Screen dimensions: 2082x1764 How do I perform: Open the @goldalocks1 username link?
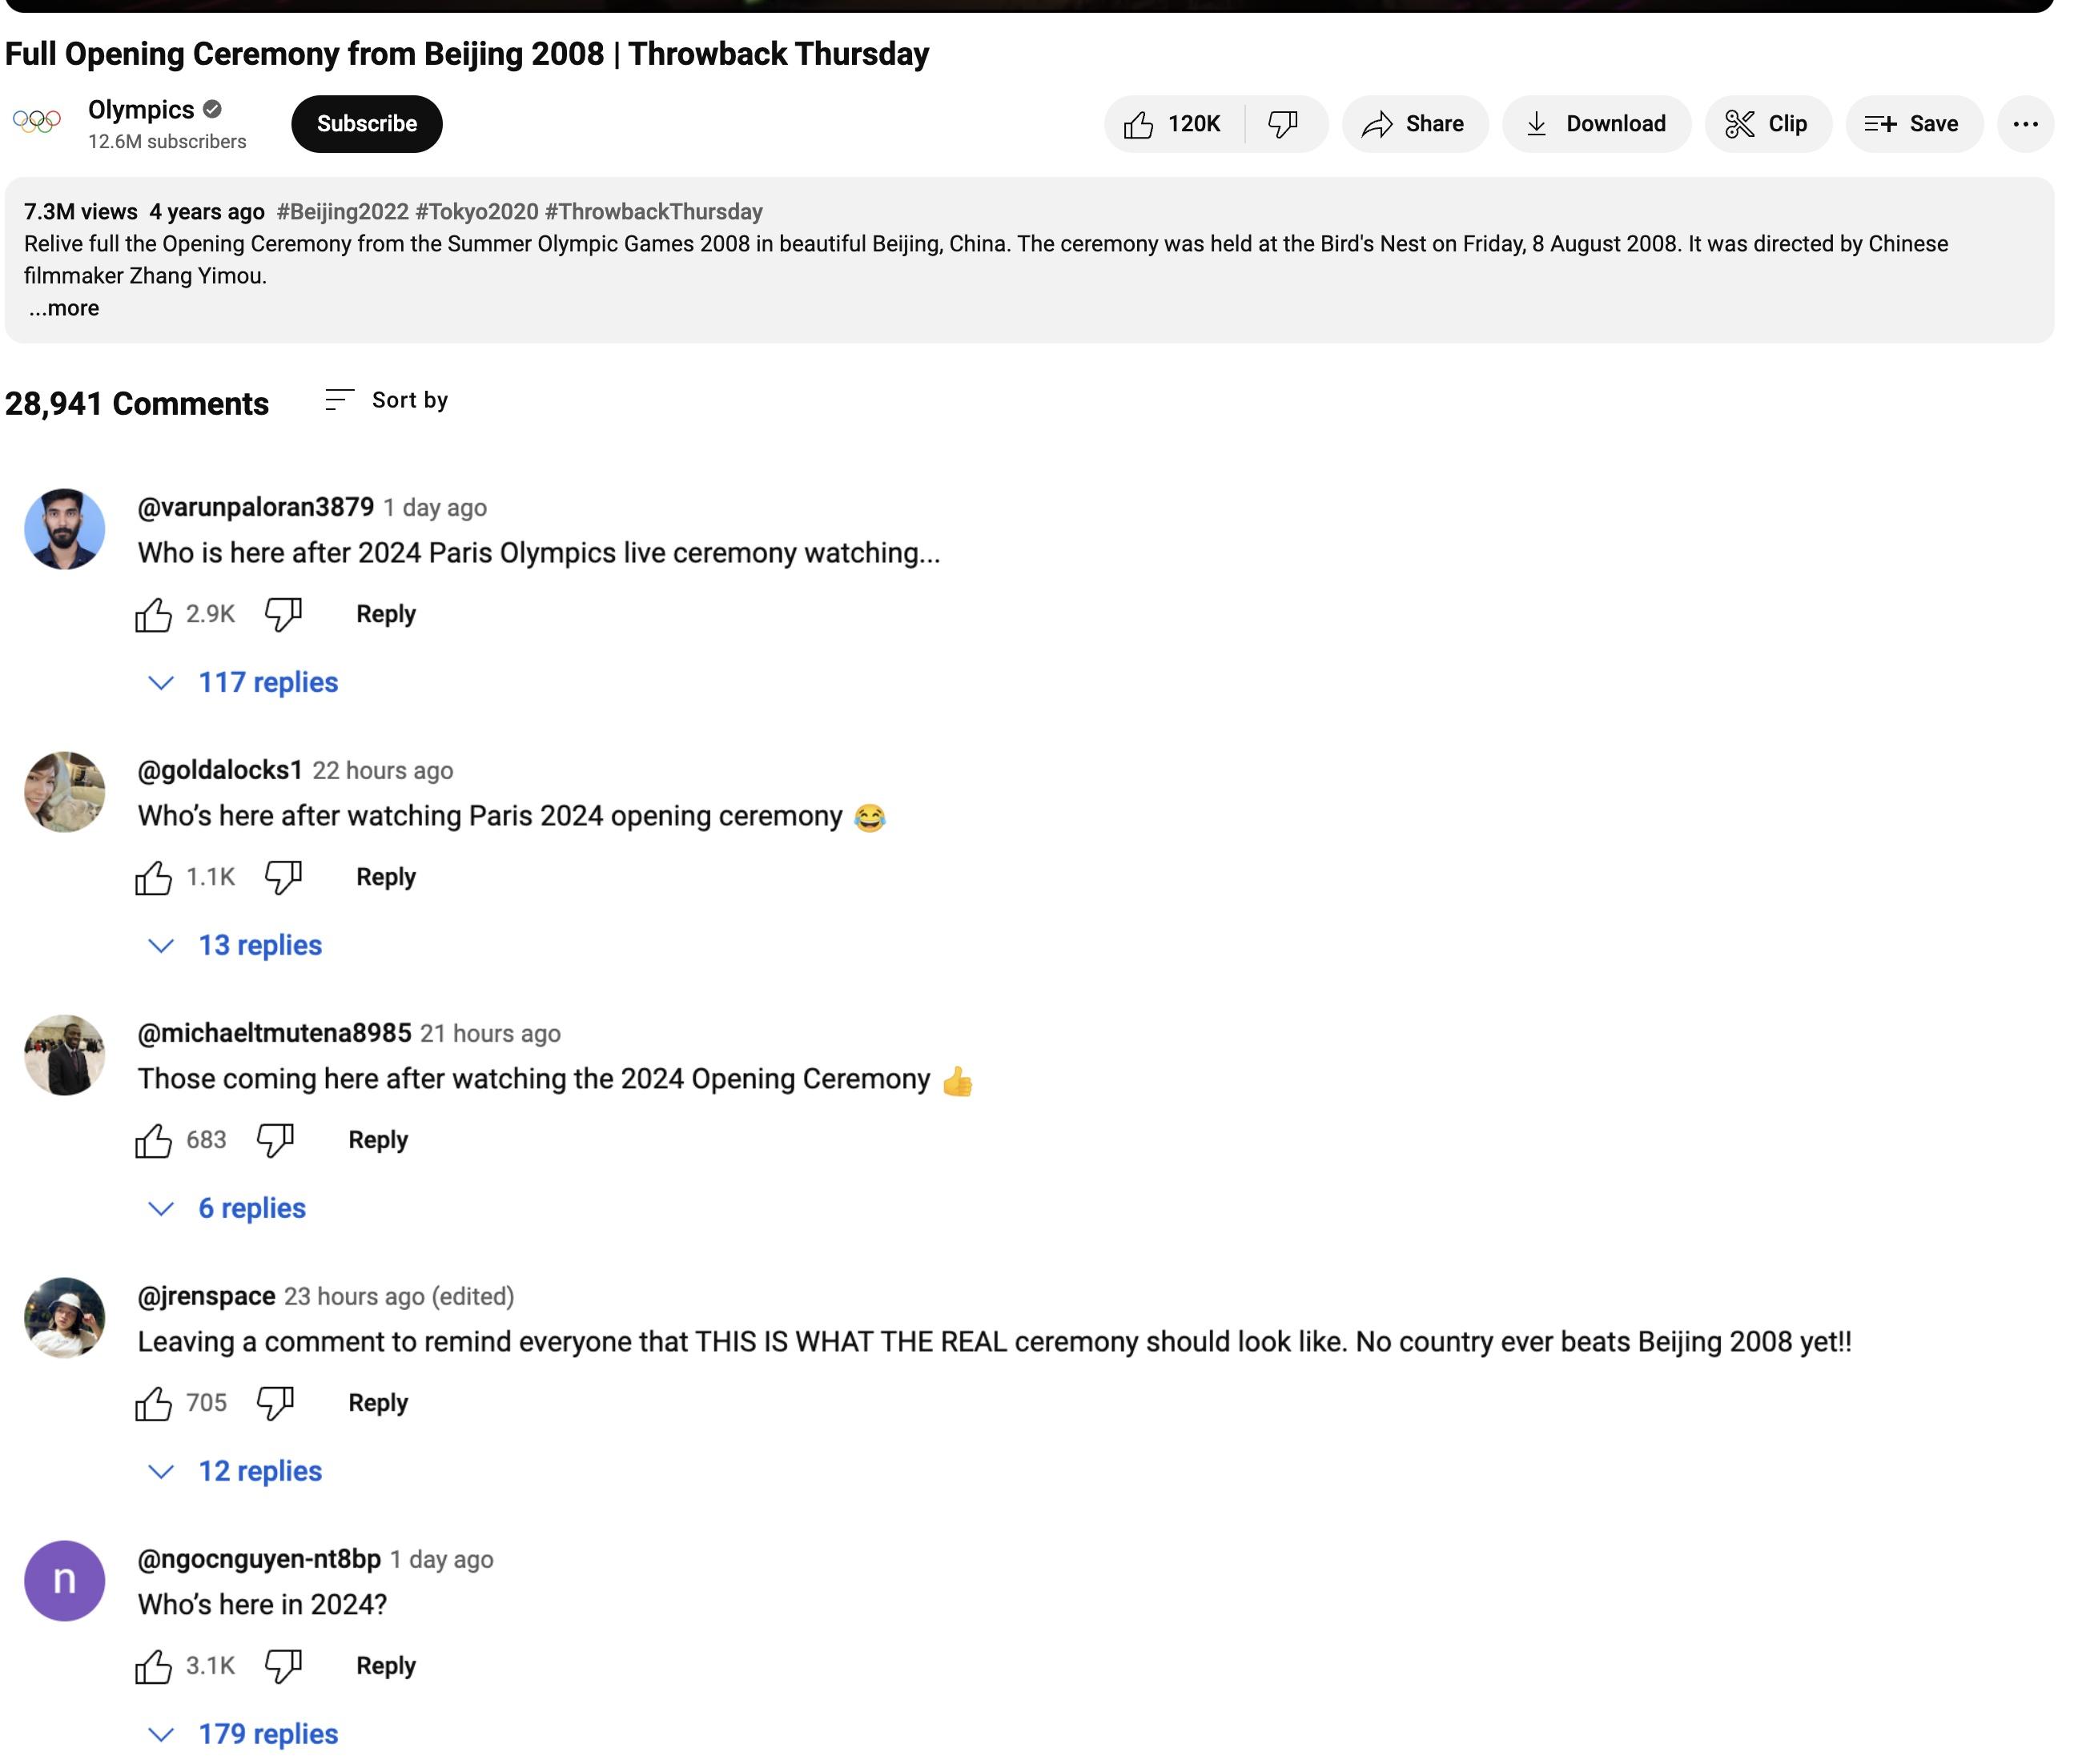(x=220, y=770)
